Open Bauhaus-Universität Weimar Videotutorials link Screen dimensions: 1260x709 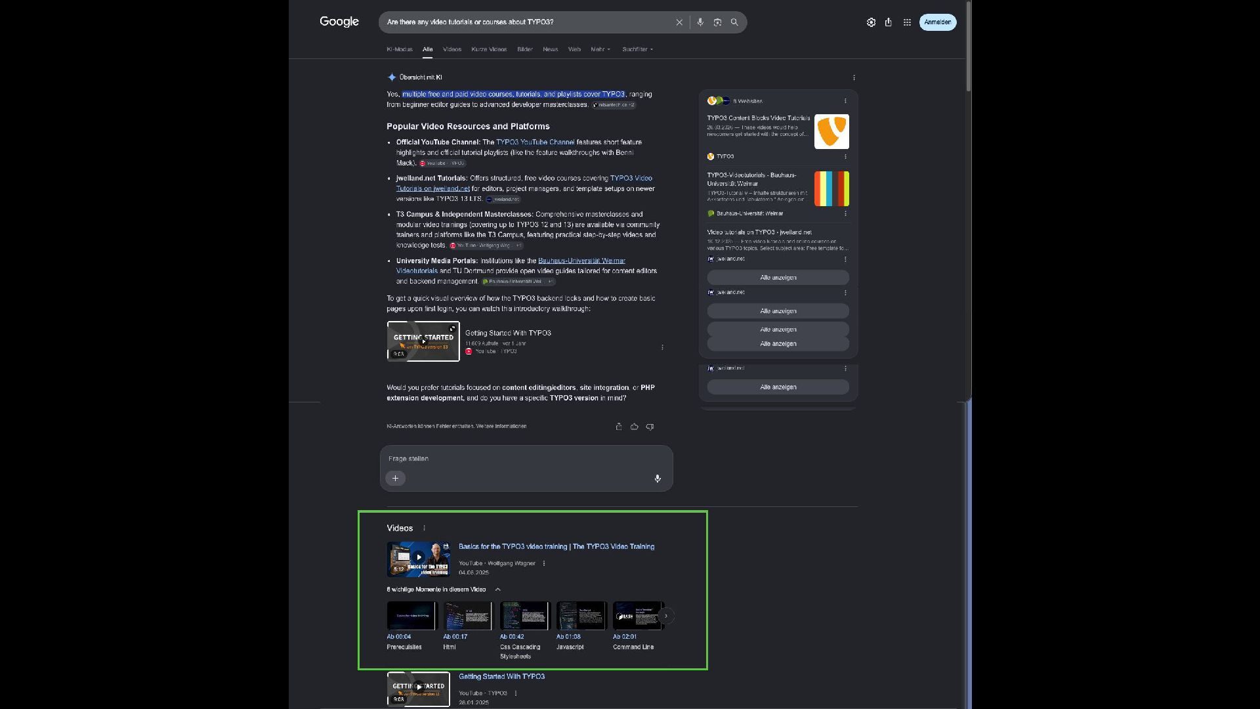(511, 266)
